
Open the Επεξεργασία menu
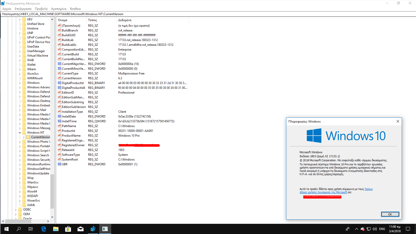23,9
